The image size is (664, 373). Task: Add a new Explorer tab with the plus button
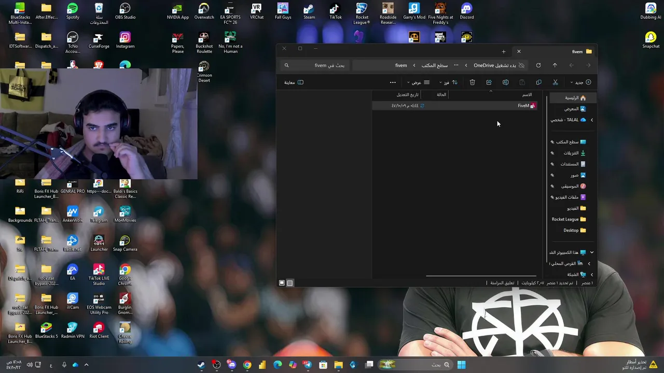point(503,52)
